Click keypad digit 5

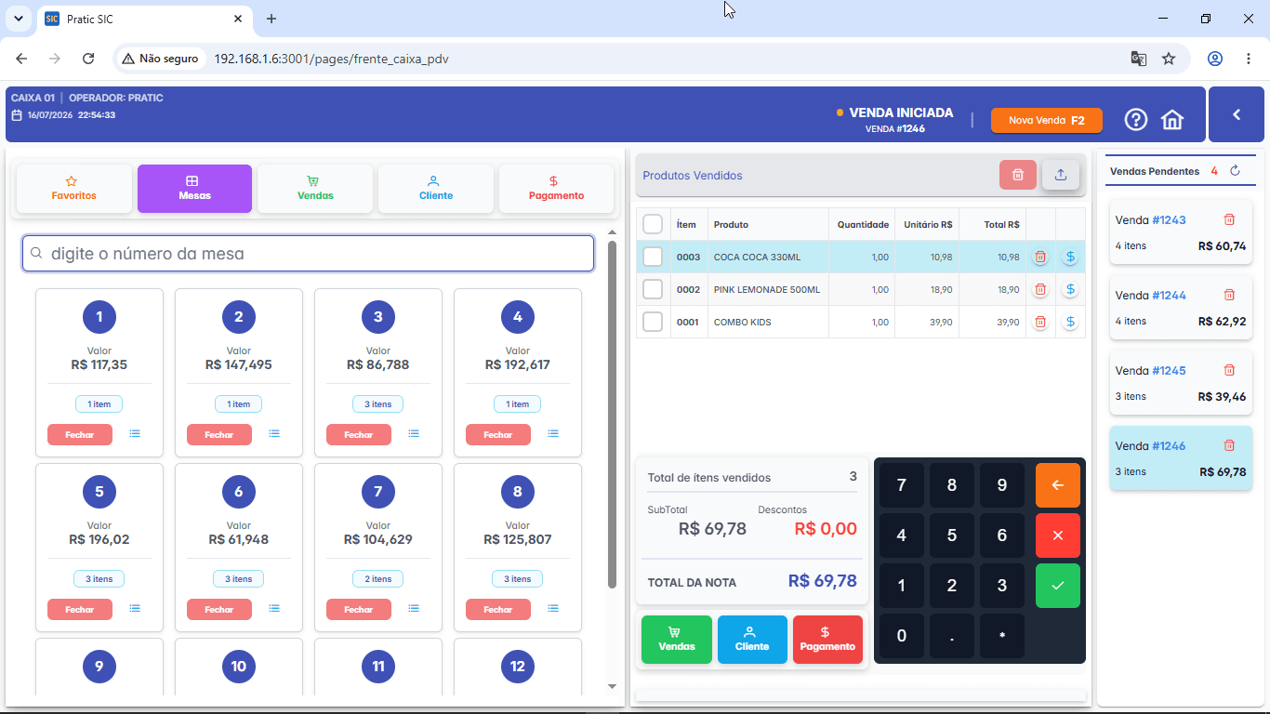pyautogui.click(x=952, y=535)
